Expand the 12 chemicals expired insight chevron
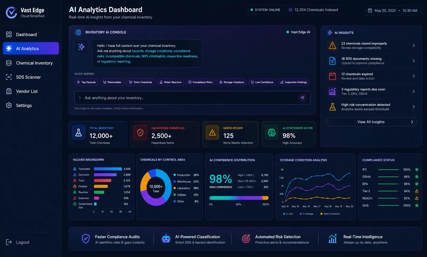This screenshot has width=427, height=257. pos(414,76)
